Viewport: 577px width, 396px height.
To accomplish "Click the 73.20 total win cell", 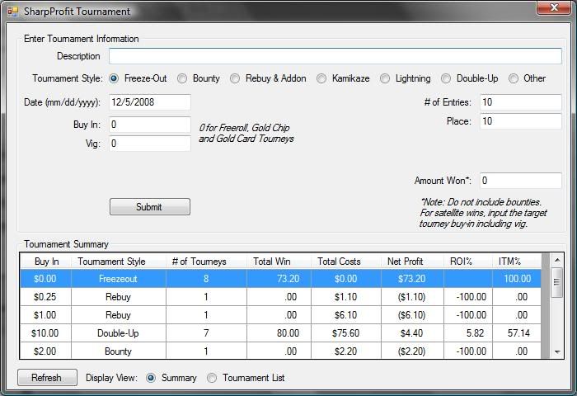I will point(279,279).
